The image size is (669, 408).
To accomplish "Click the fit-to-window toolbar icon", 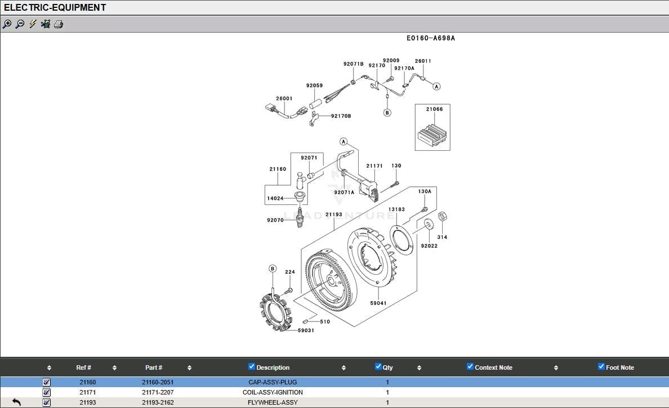I will click(46, 24).
